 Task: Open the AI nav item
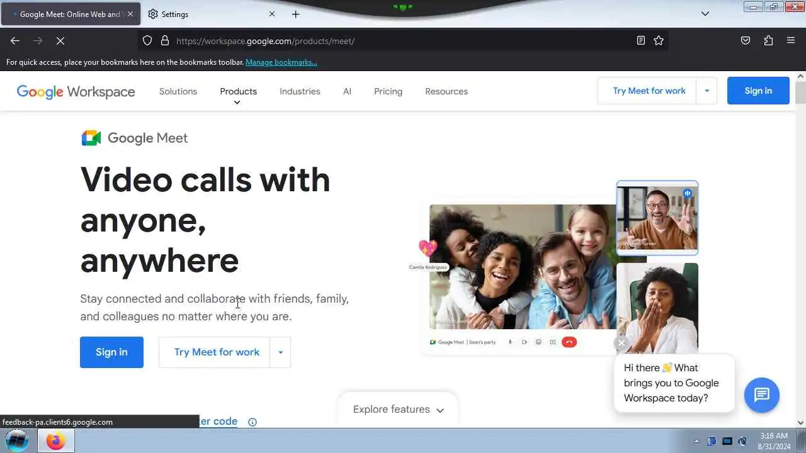pos(347,91)
